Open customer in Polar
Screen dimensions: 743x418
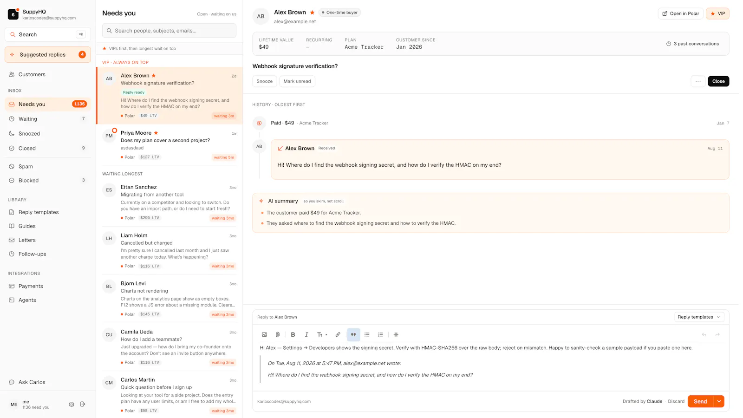(681, 13)
